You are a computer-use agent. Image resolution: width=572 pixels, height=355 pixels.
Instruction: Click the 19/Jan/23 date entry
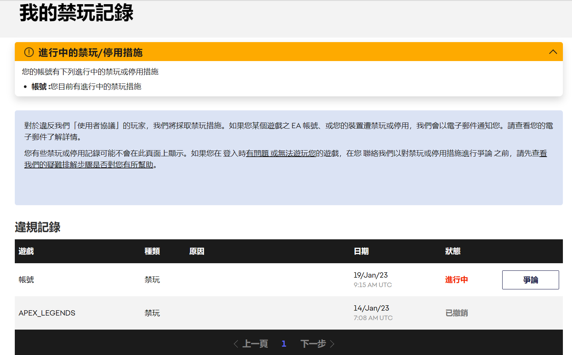click(371, 275)
